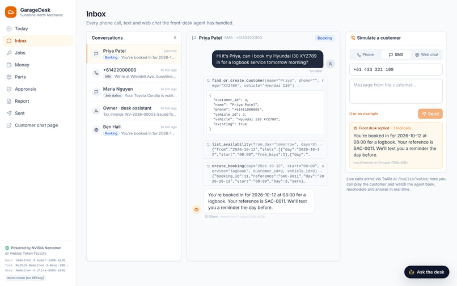
Task: Click the wrench icon beside Jobs
Action: point(9,53)
